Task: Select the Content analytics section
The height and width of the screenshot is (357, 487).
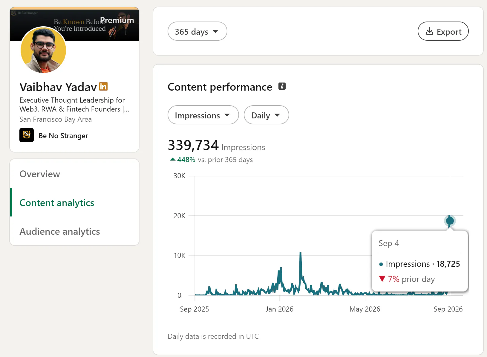Action: (57, 203)
